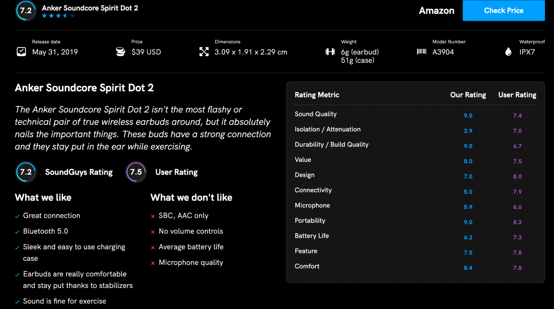Click the User Rating column header in the table

point(517,95)
